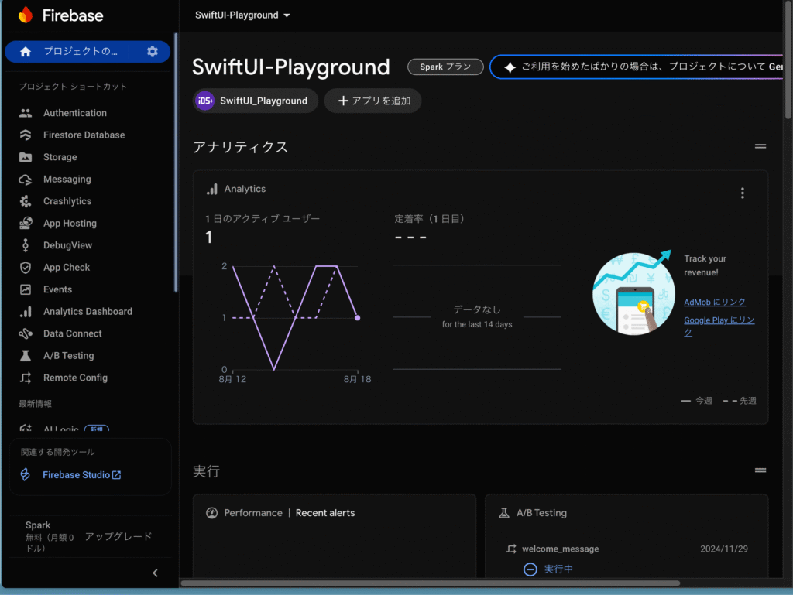
Task: Click the Firebase flame logo
Action: pos(26,15)
